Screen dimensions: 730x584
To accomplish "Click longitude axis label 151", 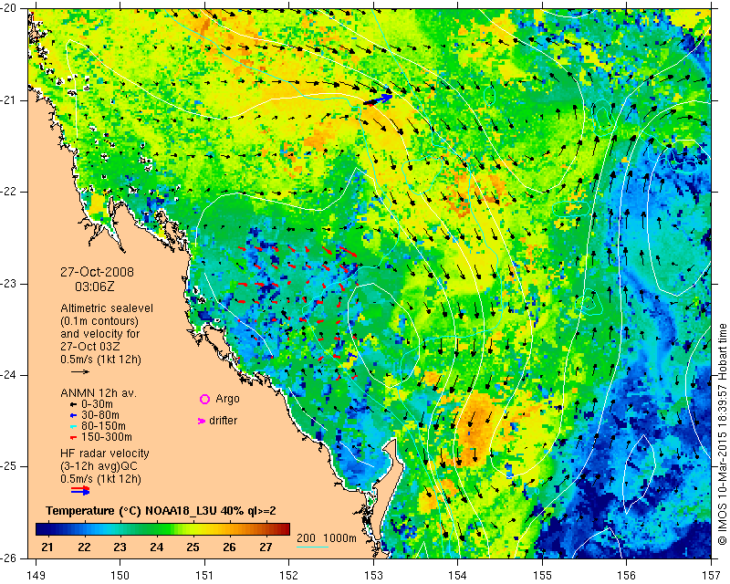I will click(x=204, y=576).
